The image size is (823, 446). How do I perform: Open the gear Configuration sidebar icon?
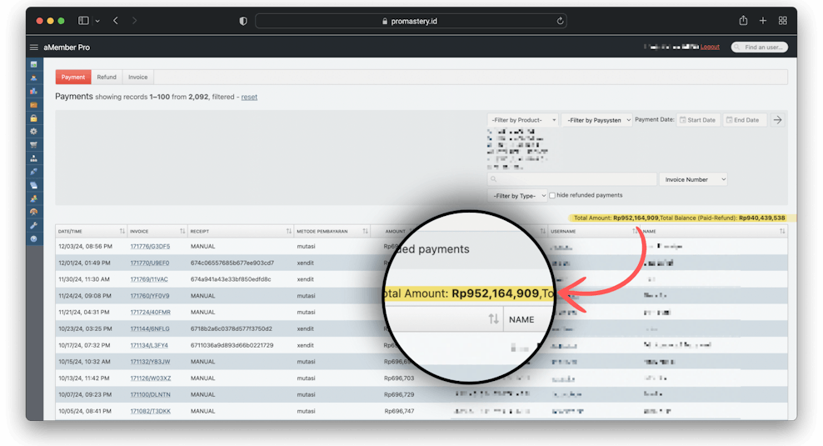[x=33, y=132]
